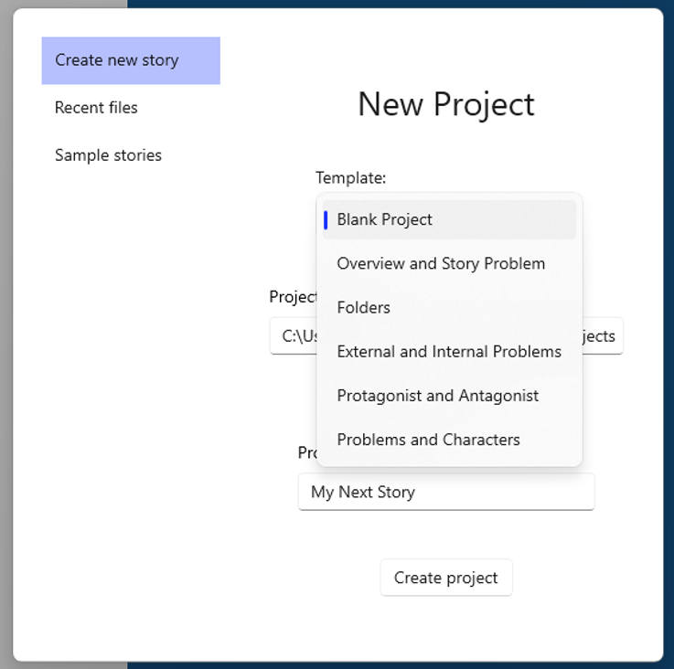674x669 pixels.
Task: Pick the Problems and Characters template
Action: [428, 440]
